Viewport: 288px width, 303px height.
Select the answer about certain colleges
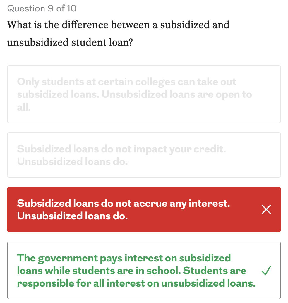[x=144, y=94]
